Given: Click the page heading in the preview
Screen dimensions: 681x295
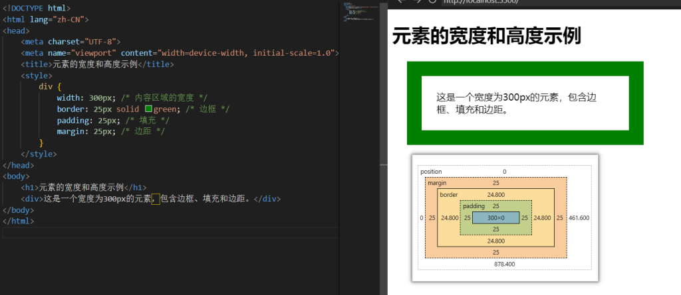Looking at the screenshot, I should click(487, 36).
